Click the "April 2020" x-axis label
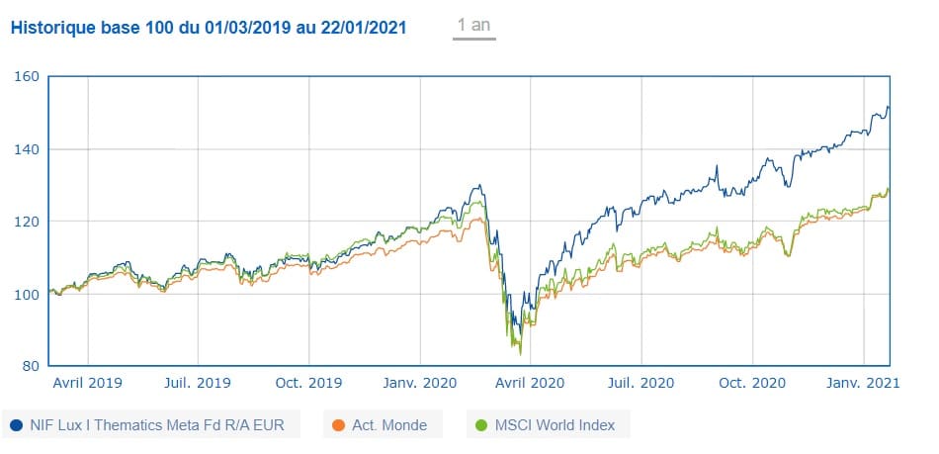 531,381
